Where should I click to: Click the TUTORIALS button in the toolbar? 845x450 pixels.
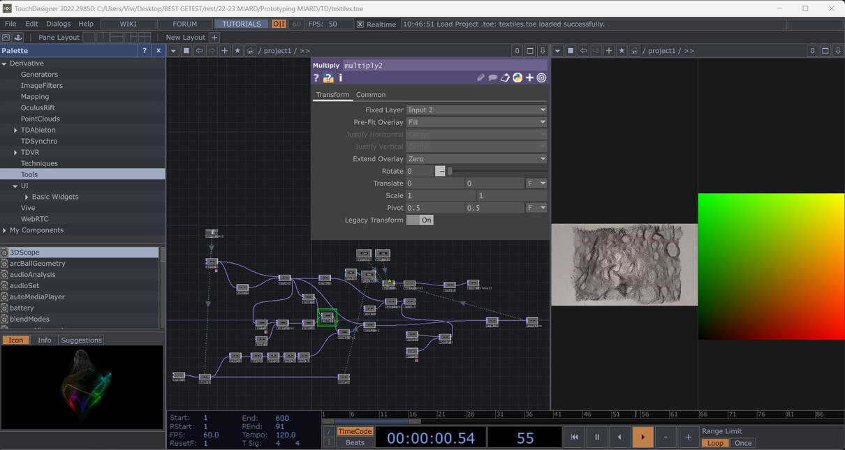pyautogui.click(x=241, y=23)
